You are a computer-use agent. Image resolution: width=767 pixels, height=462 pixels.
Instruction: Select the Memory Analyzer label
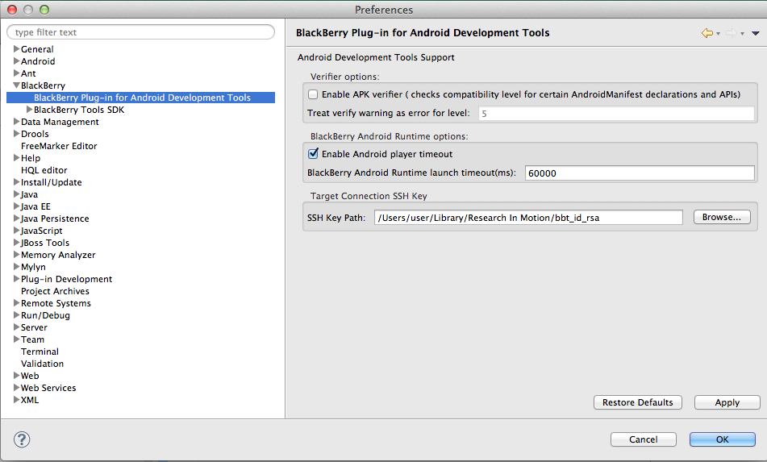point(58,255)
